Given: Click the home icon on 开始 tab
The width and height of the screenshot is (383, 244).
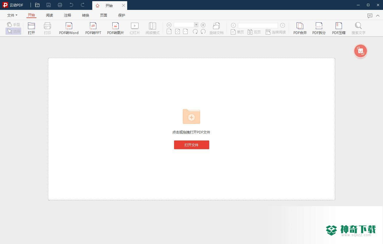Looking at the screenshot, I should coord(97,6).
